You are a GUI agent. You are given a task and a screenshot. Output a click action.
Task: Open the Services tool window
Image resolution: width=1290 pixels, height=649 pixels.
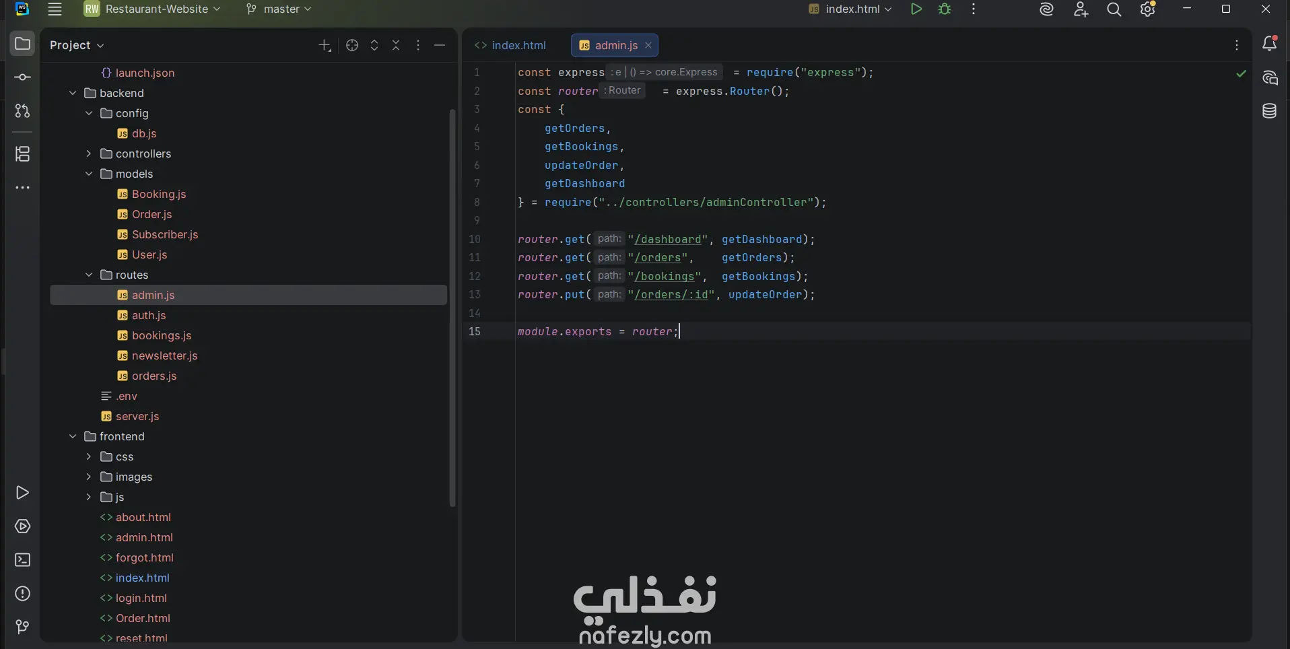point(22,526)
